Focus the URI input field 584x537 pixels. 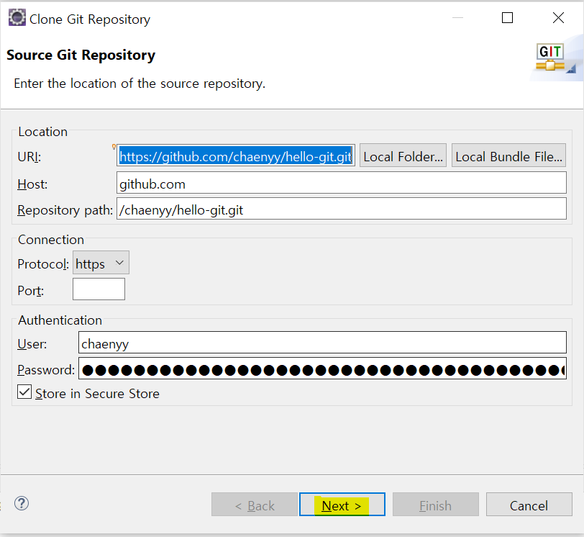click(236, 155)
